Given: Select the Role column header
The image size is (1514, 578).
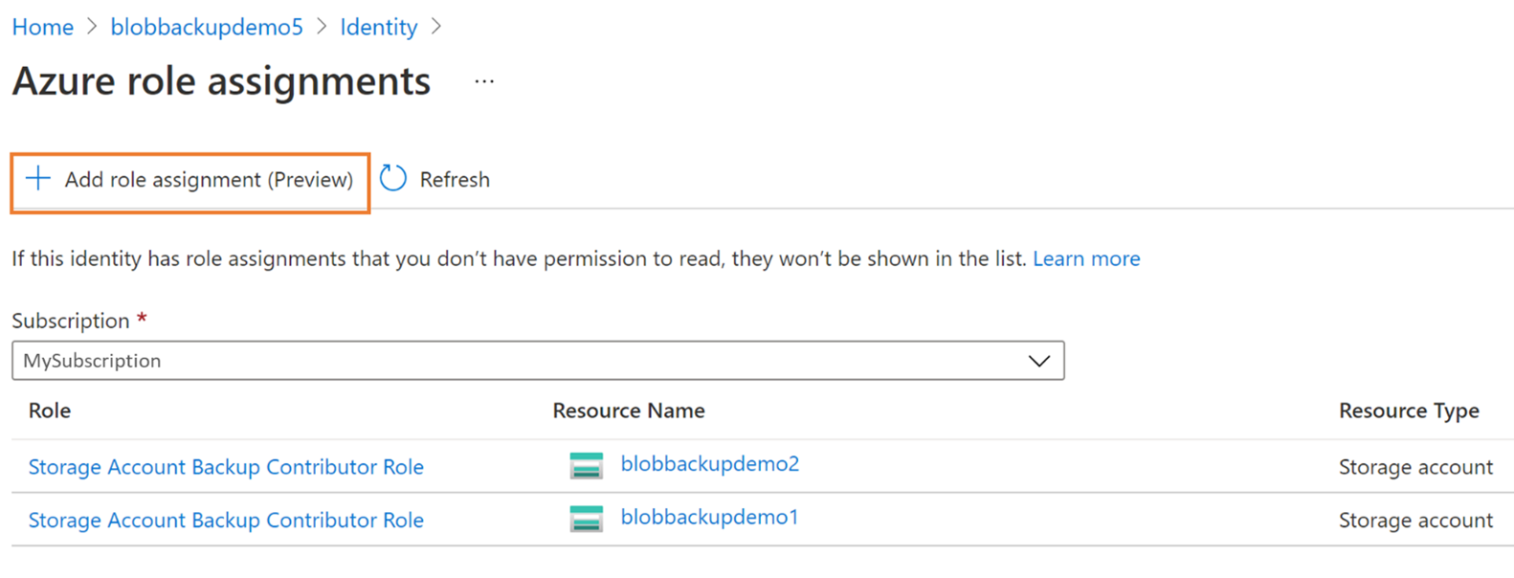Looking at the screenshot, I should (48, 410).
